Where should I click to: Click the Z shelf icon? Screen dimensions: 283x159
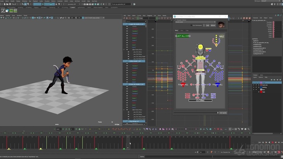coord(3,11)
